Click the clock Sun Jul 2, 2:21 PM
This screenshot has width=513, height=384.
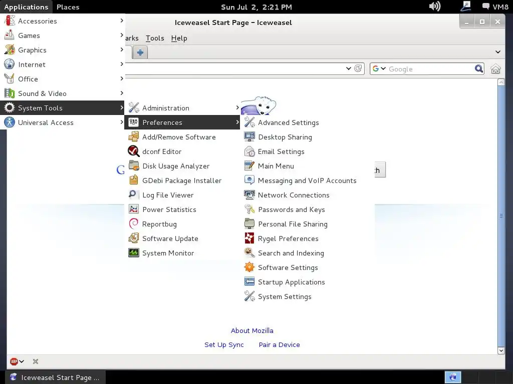click(256, 7)
